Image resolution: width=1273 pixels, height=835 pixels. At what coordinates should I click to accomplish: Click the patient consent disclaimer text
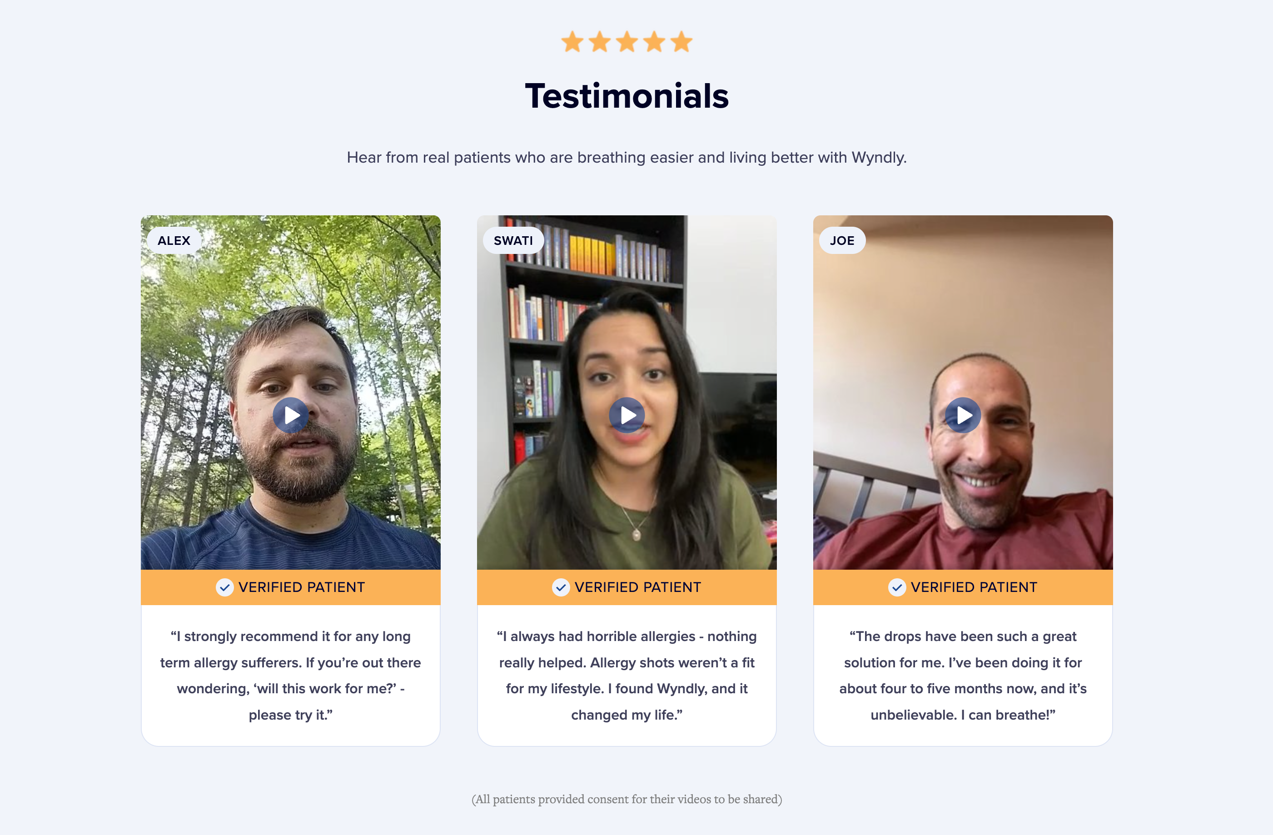coord(627,799)
